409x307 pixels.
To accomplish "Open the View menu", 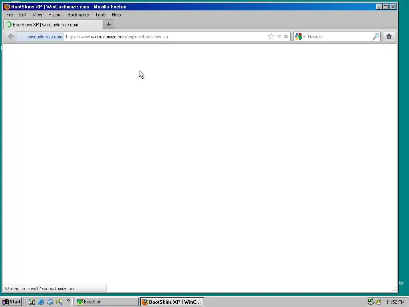I will (37, 15).
